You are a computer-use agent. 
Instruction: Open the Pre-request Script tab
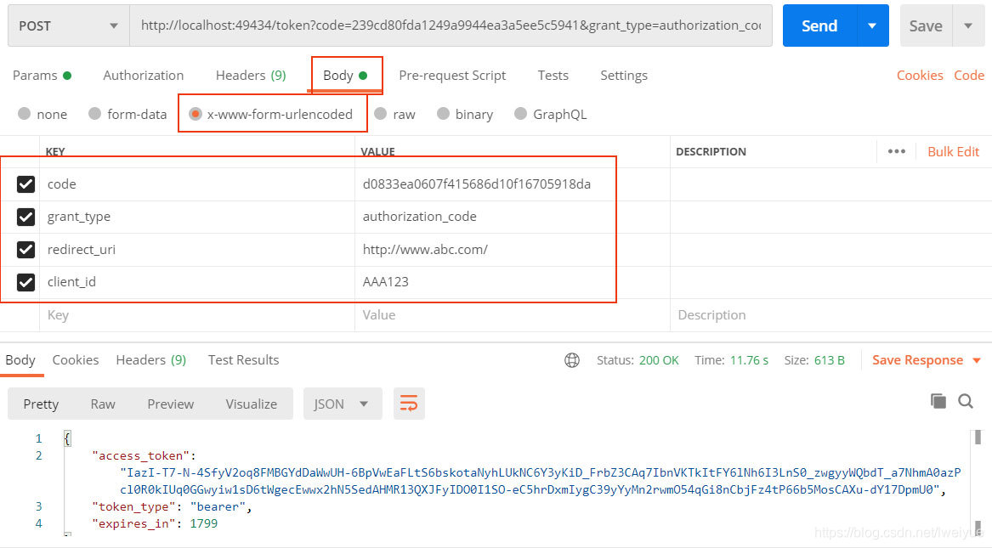coord(452,76)
